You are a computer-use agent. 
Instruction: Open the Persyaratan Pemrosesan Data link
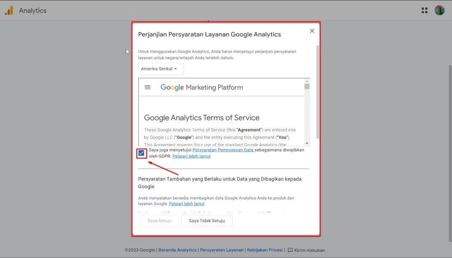(x=223, y=150)
